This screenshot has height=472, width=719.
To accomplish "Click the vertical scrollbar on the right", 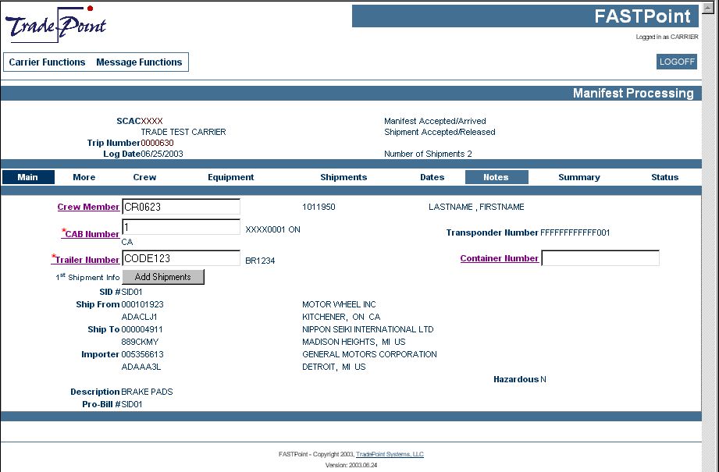I will pyautogui.click(x=710, y=236).
